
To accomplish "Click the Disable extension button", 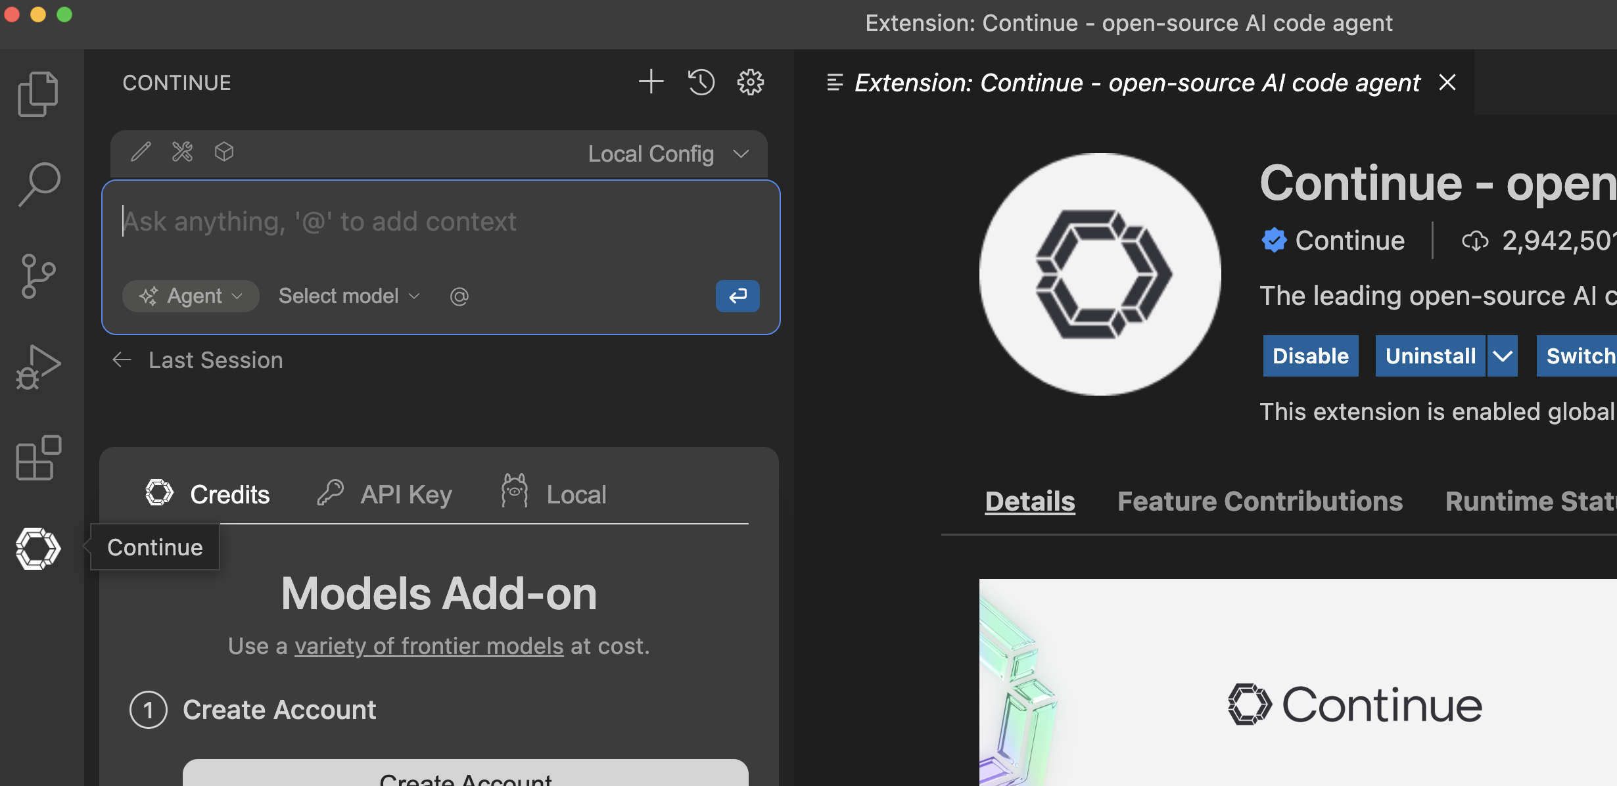I will tap(1311, 356).
